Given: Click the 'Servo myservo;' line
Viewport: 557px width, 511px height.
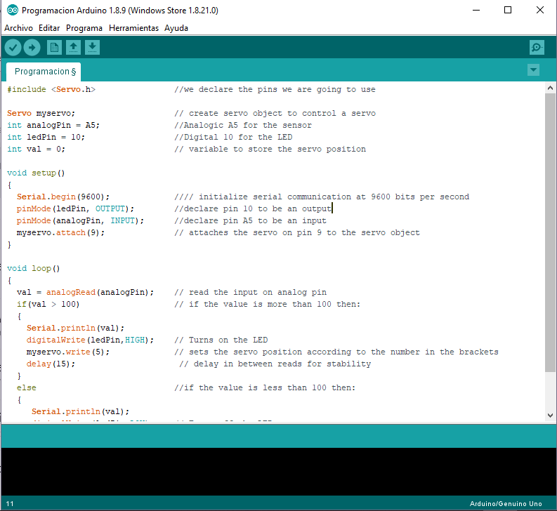Looking at the screenshot, I should point(41,113).
